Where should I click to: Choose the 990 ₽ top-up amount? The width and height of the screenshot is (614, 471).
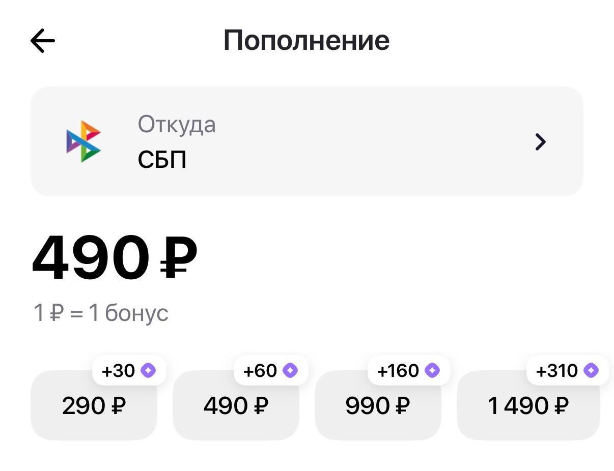click(378, 405)
